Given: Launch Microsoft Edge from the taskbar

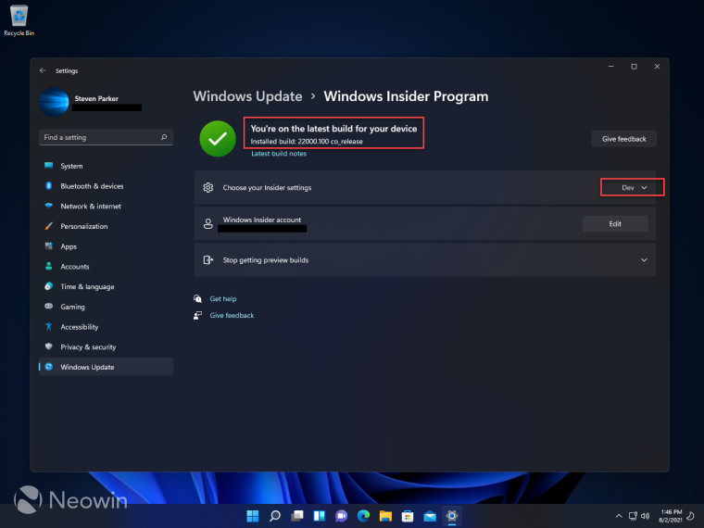Looking at the screenshot, I should [x=363, y=516].
